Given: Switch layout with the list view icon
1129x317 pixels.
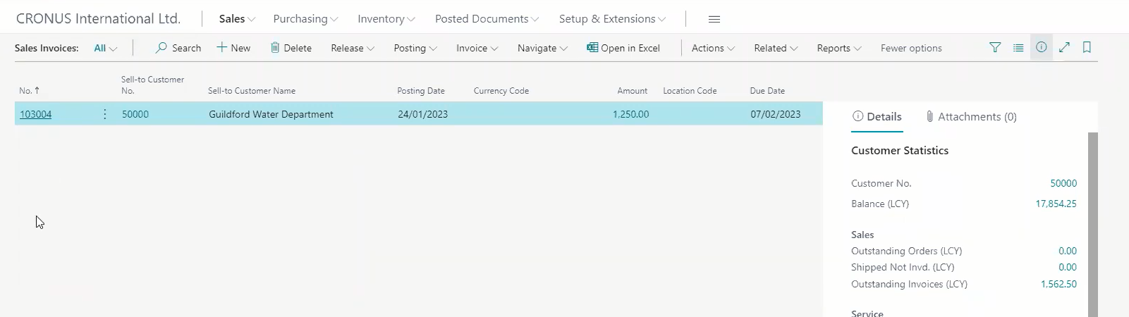Looking at the screenshot, I should point(1018,47).
